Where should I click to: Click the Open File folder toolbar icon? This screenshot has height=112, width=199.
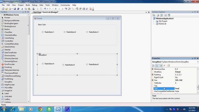(6, 9)
